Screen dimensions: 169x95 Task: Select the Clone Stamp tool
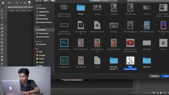pyautogui.click(x=2, y=42)
